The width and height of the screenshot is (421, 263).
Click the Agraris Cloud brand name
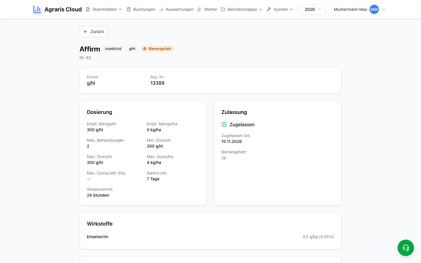(63, 9)
